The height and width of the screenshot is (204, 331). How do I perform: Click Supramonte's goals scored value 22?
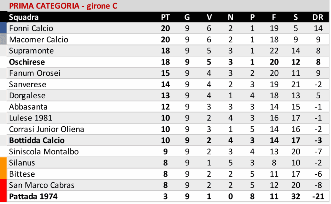(x=274, y=51)
